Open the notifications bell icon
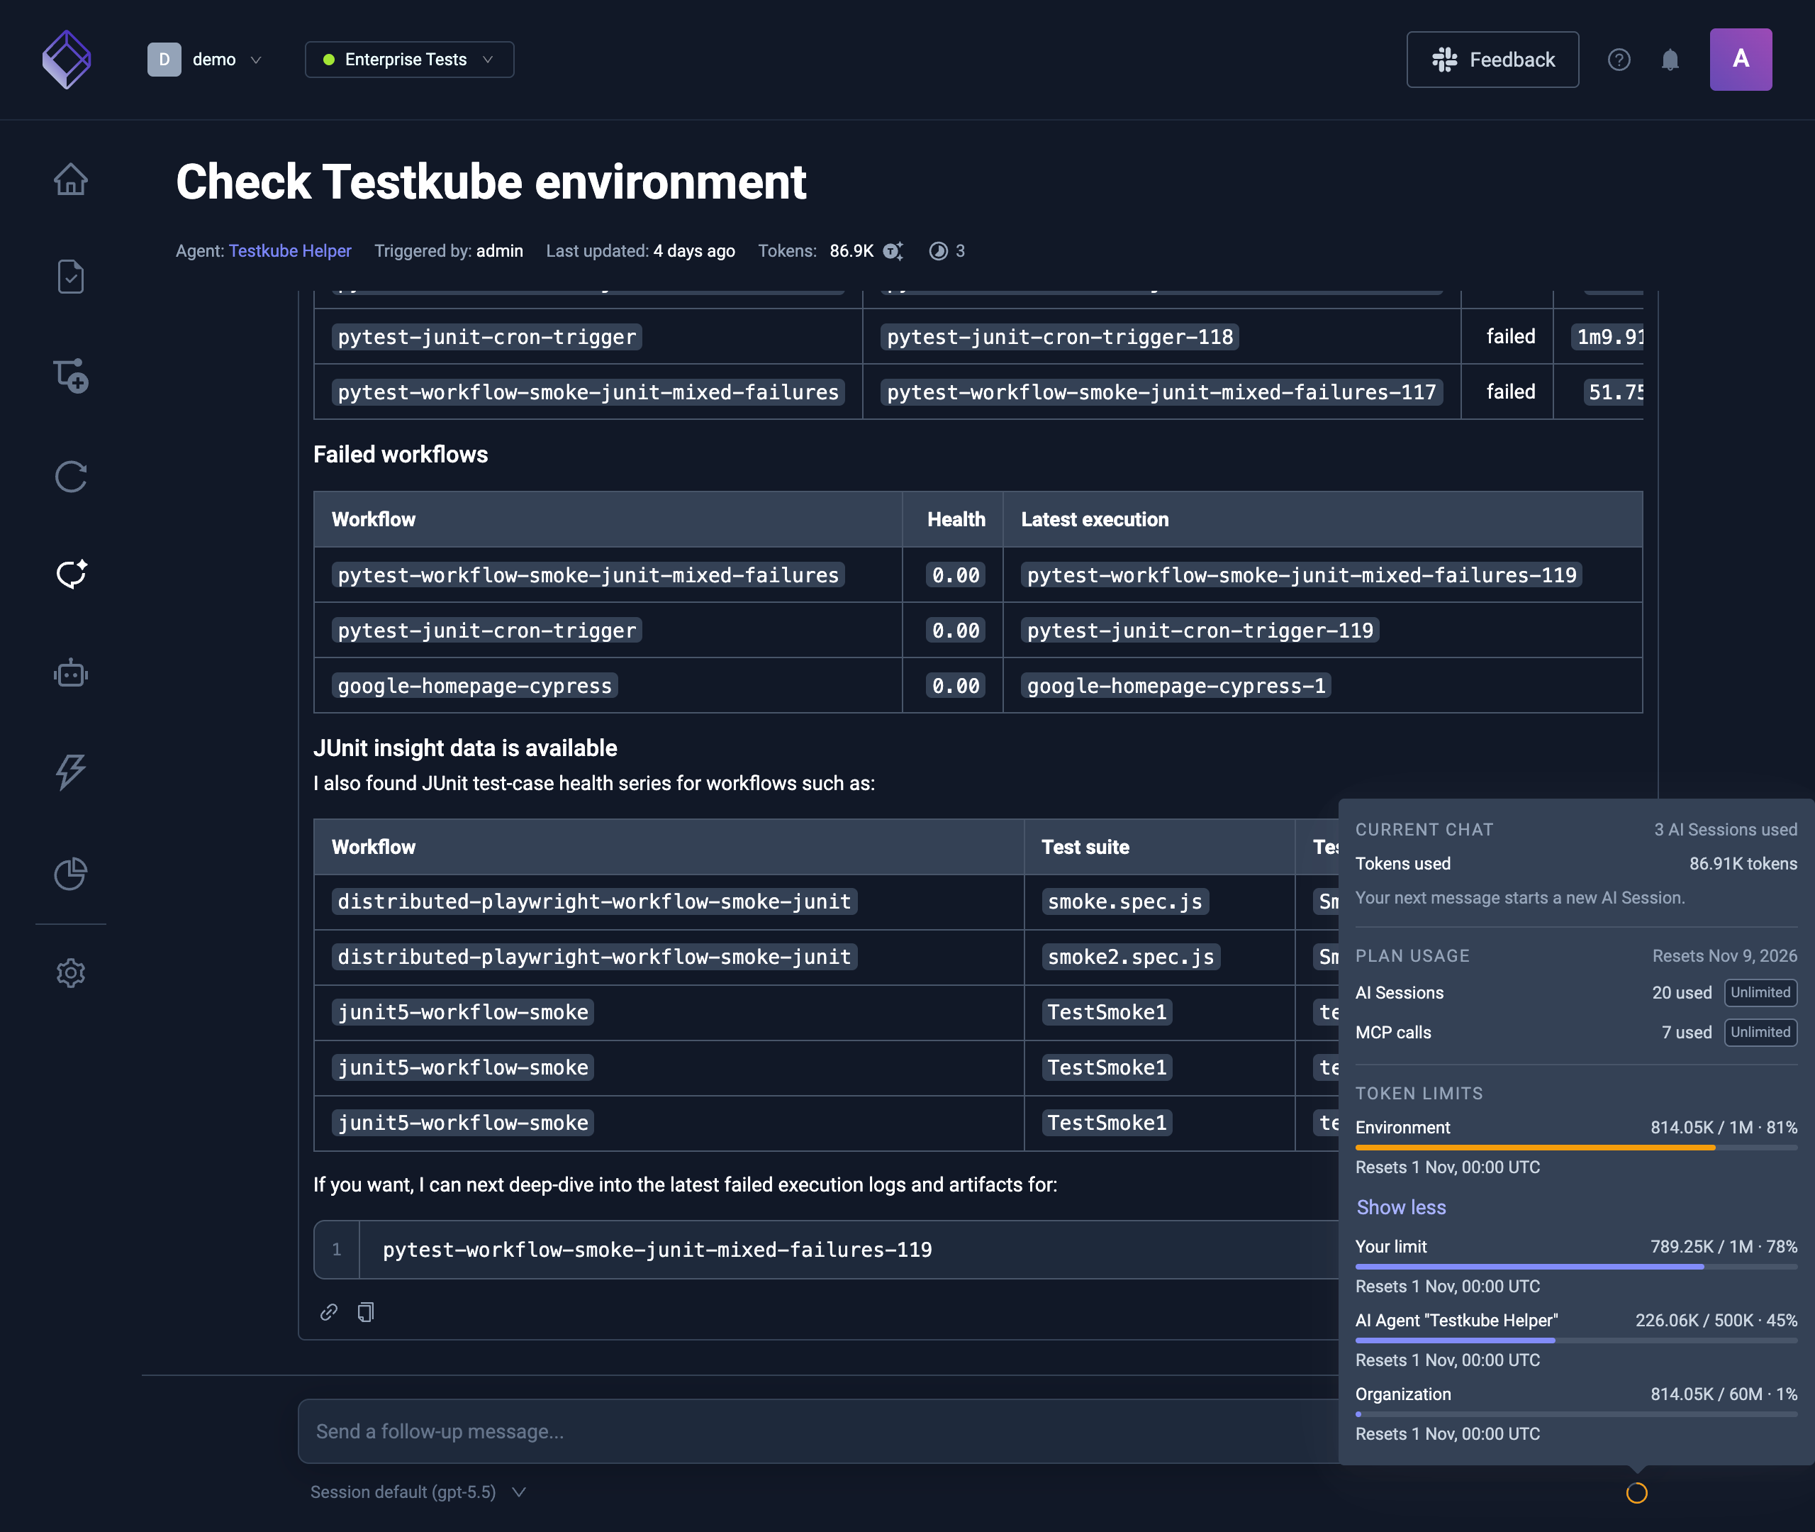This screenshot has width=1815, height=1532. tap(1670, 59)
